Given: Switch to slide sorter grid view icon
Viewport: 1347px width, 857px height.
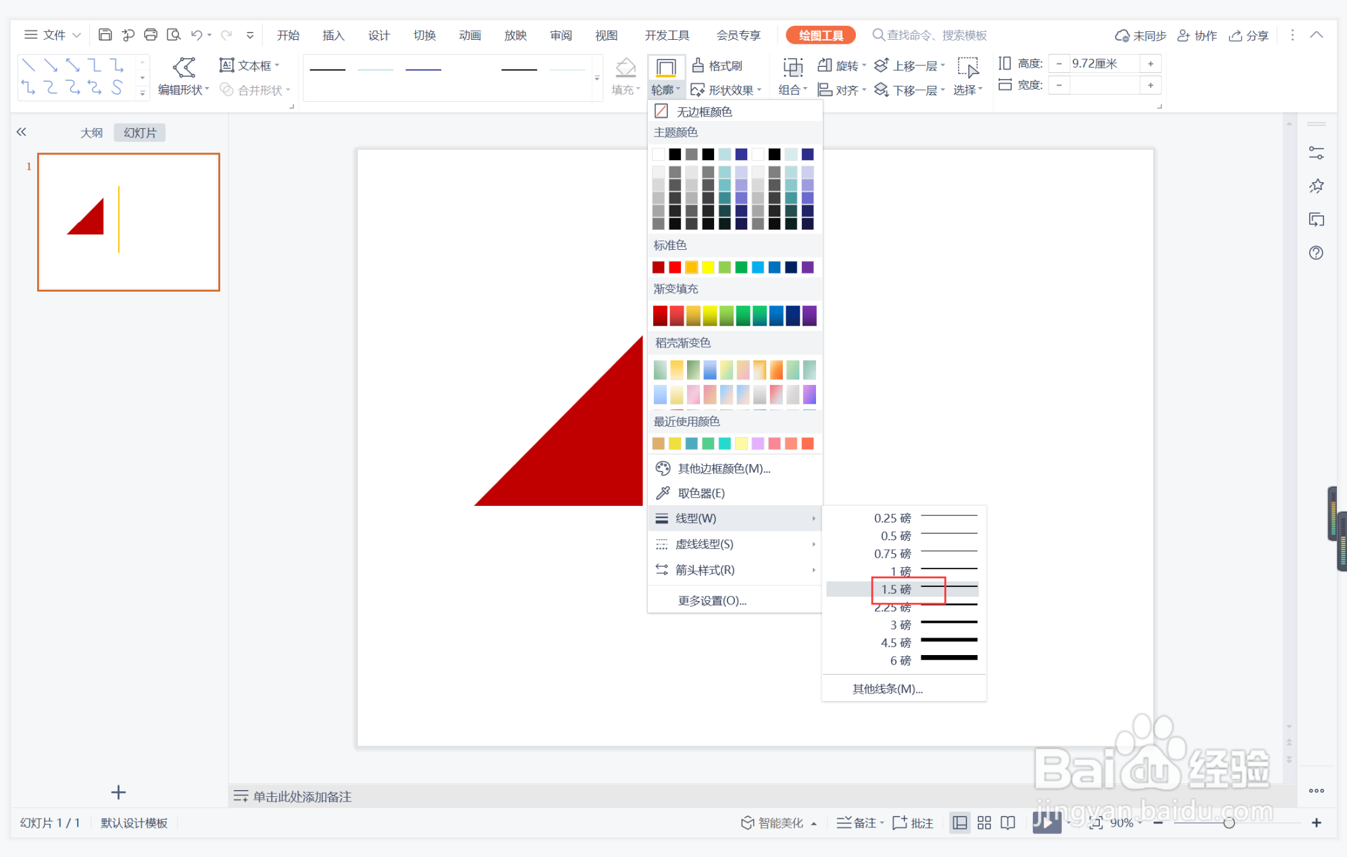Looking at the screenshot, I should pos(984,823).
